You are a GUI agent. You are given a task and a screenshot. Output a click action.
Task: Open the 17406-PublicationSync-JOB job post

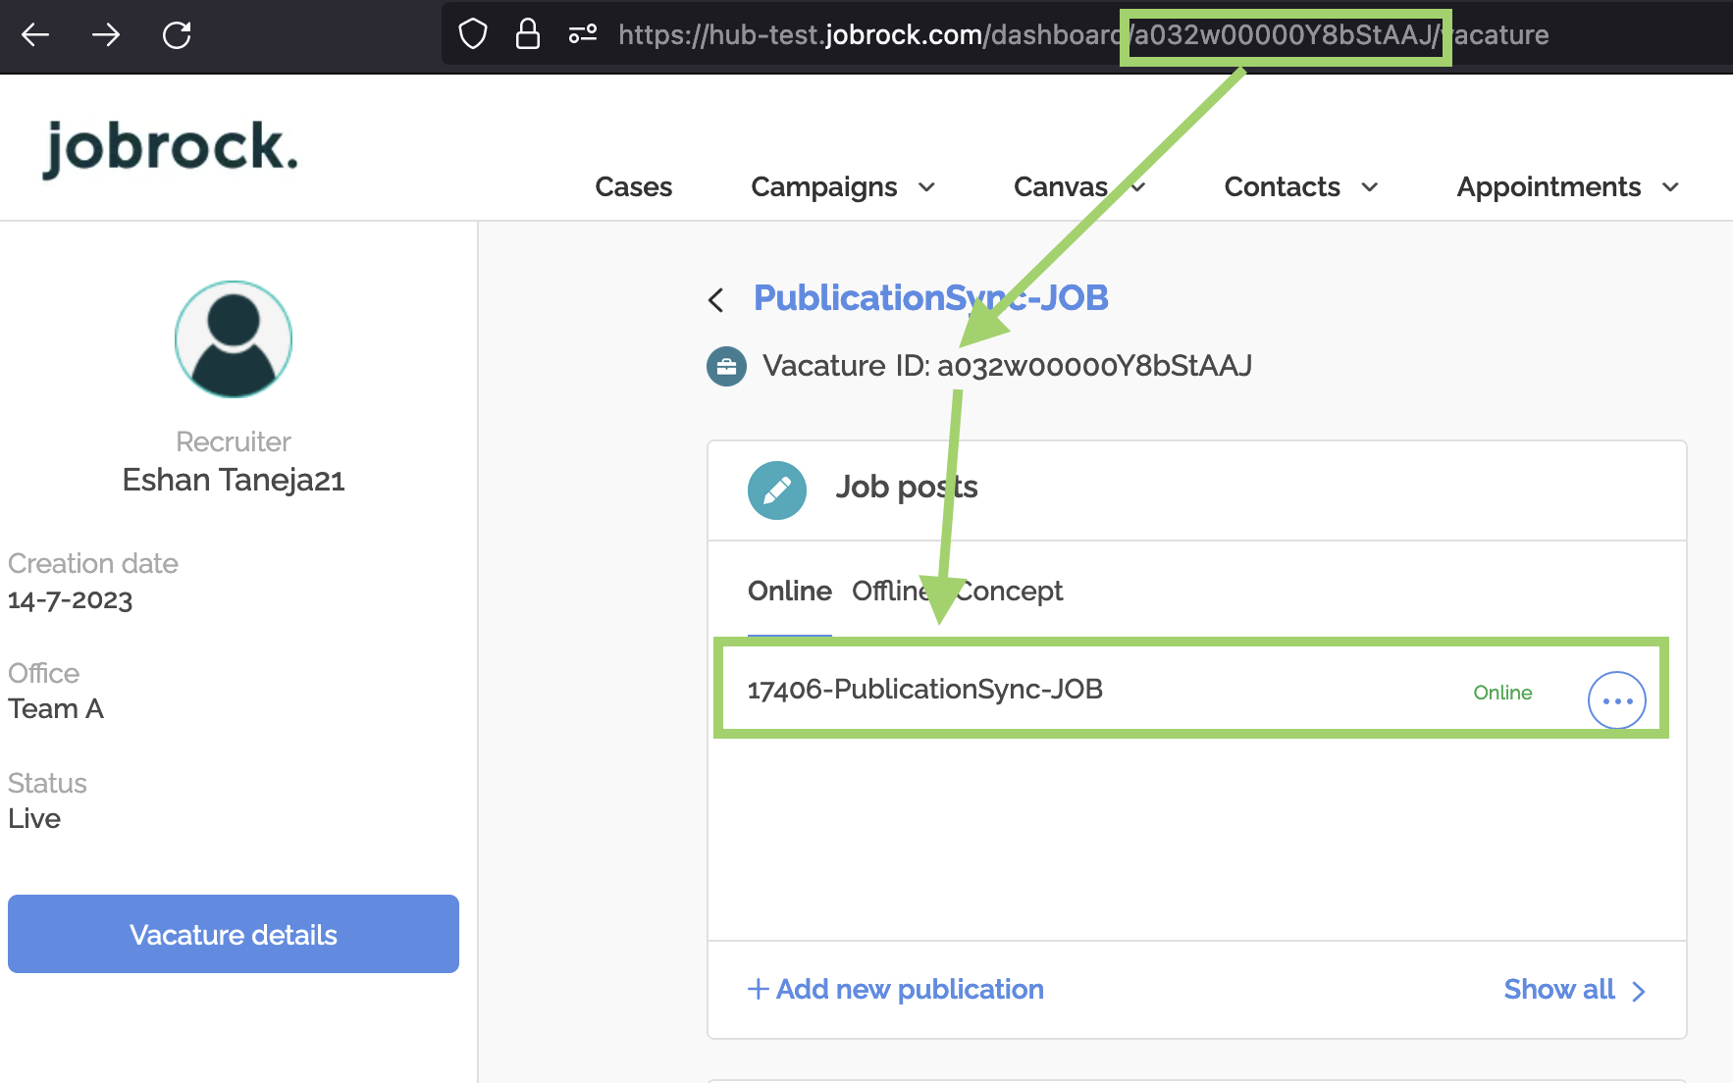[x=925, y=689]
